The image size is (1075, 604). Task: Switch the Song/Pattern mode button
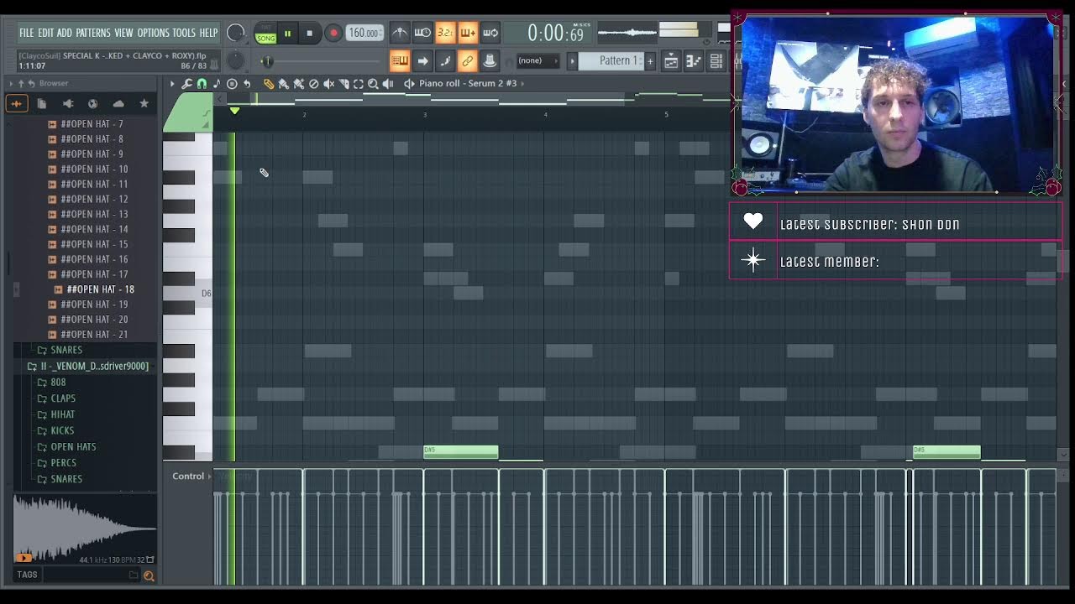click(x=266, y=34)
